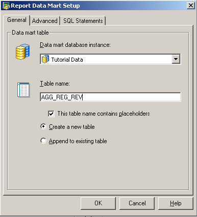Viewport: 197px width, 217px height.
Task: Click the Tutorial Data database icon in combo box
Action: pyautogui.click(x=45, y=59)
